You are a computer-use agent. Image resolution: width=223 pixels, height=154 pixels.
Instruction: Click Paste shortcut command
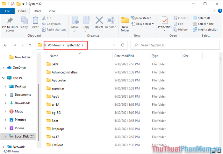[54, 30]
